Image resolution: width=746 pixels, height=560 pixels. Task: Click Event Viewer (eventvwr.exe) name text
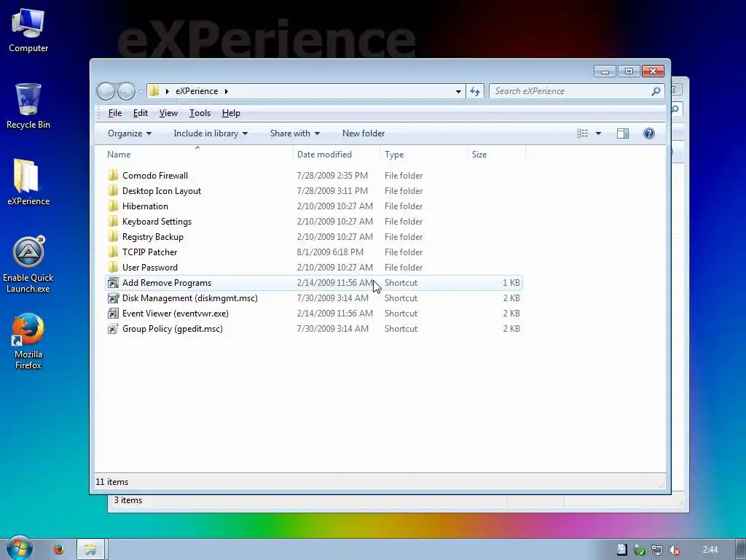coord(176,314)
